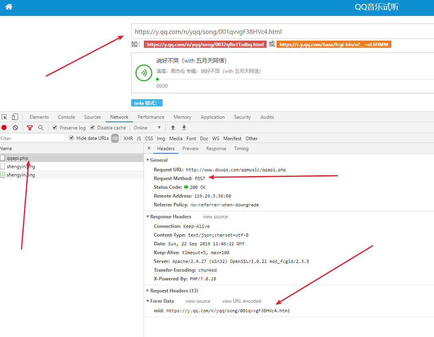Select the Network tab
The width and height of the screenshot is (434, 337).
119,117
